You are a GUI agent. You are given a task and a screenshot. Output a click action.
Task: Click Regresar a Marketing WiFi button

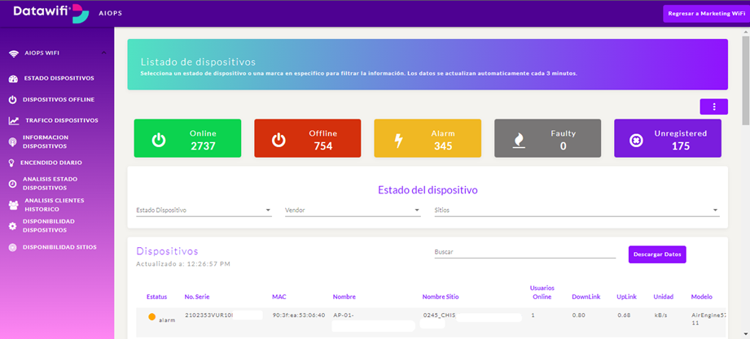point(706,14)
